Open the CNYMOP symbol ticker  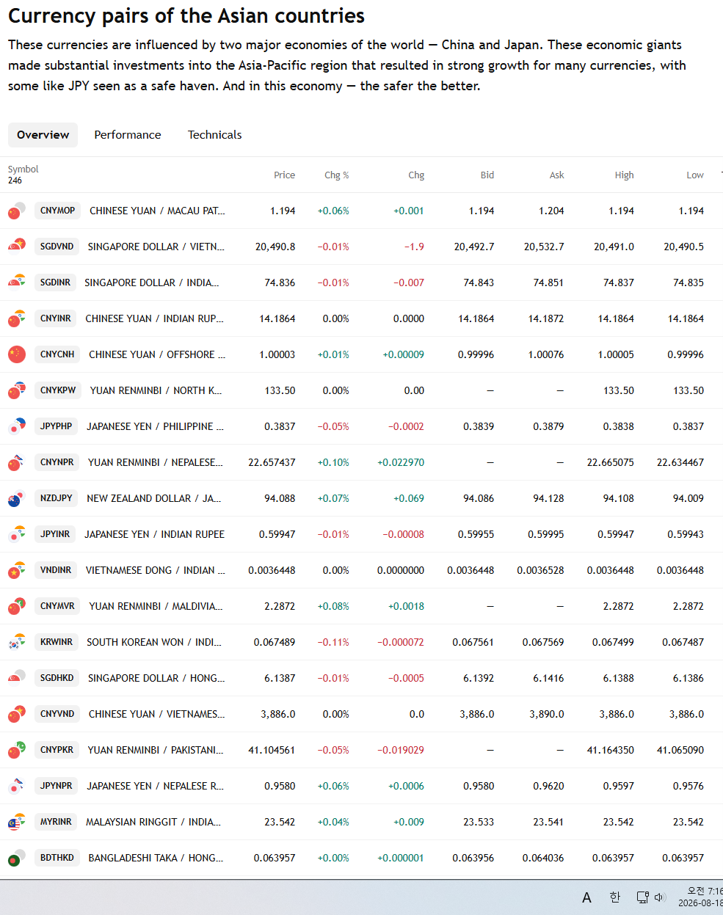[x=58, y=211]
